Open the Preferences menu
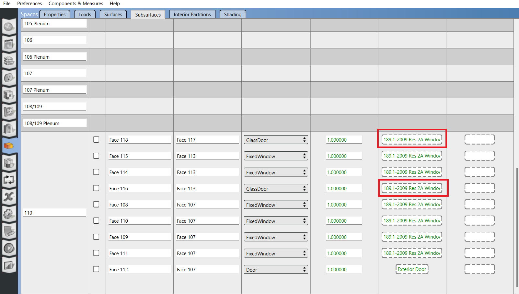The height and width of the screenshot is (294, 519). tap(29, 4)
